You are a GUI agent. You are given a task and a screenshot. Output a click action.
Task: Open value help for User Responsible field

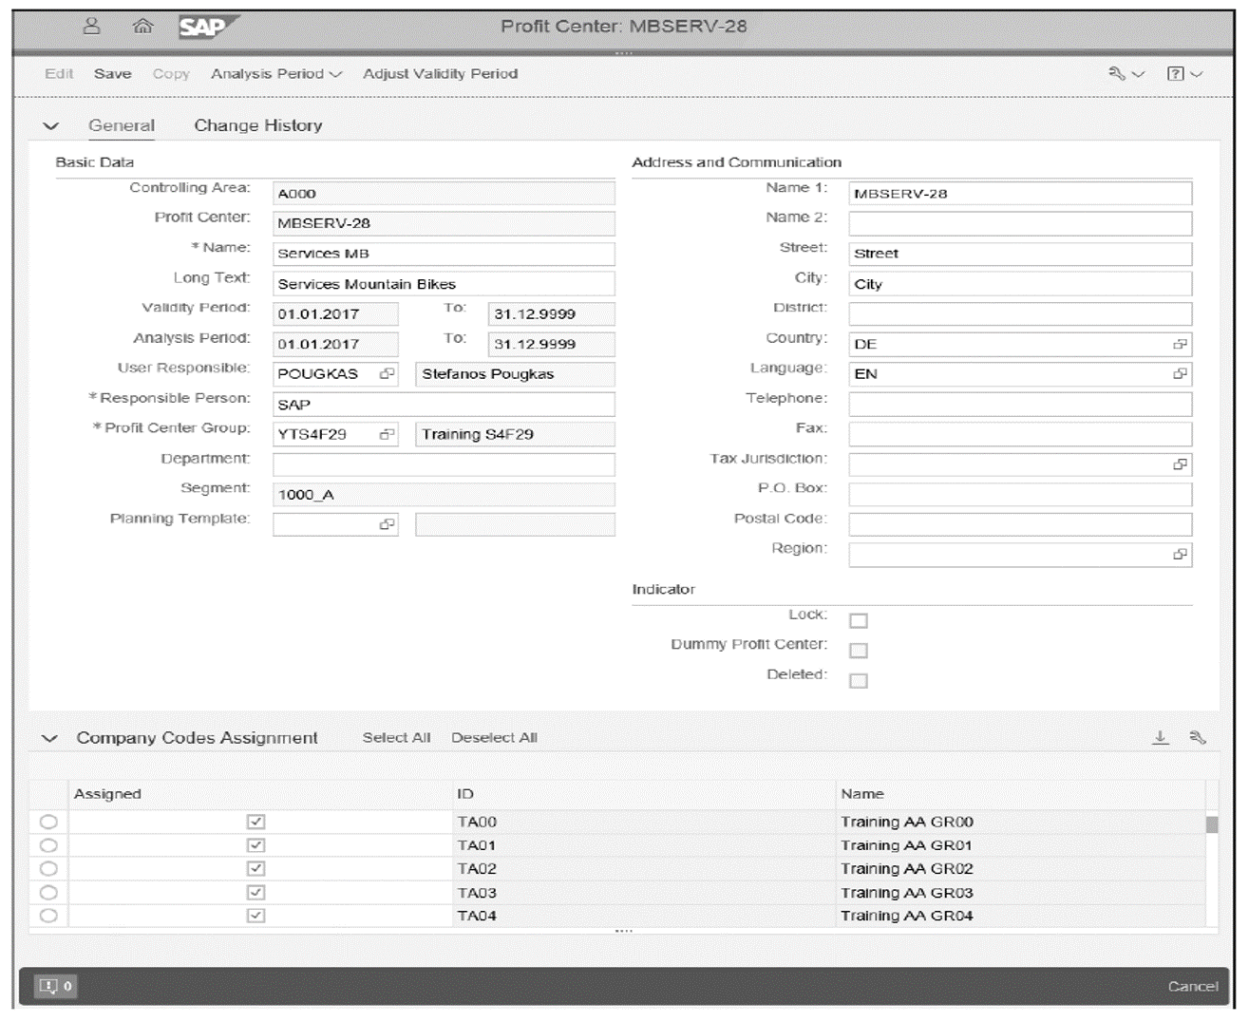388,374
